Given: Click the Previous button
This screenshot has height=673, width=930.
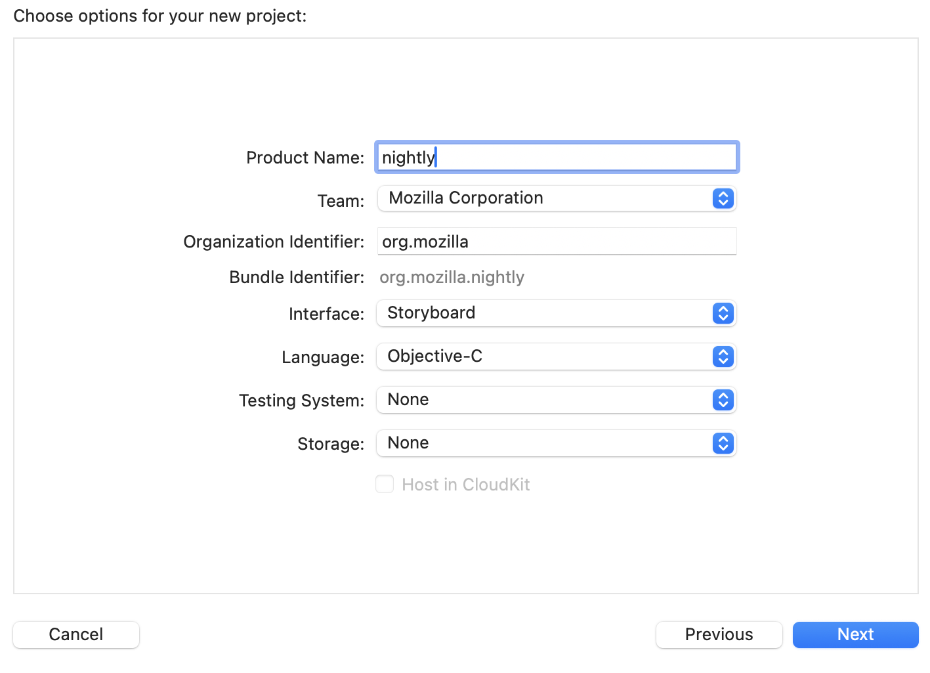Looking at the screenshot, I should (719, 634).
